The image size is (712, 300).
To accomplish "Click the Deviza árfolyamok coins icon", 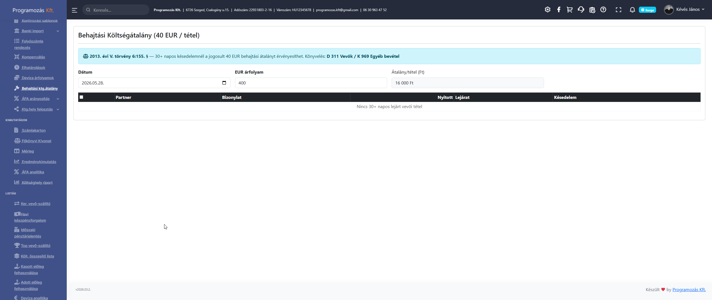I will point(17,78).
